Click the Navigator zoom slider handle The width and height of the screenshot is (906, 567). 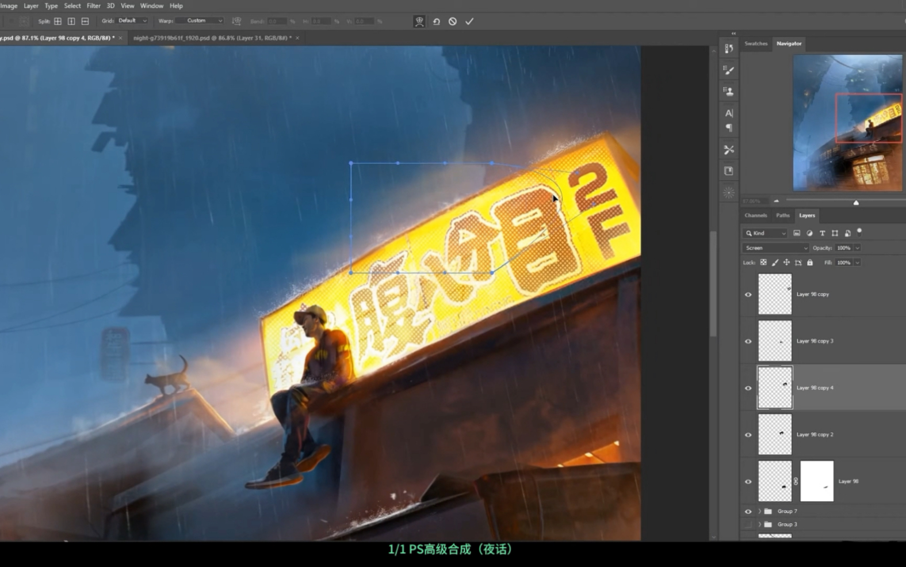click(x=856, y=203)
